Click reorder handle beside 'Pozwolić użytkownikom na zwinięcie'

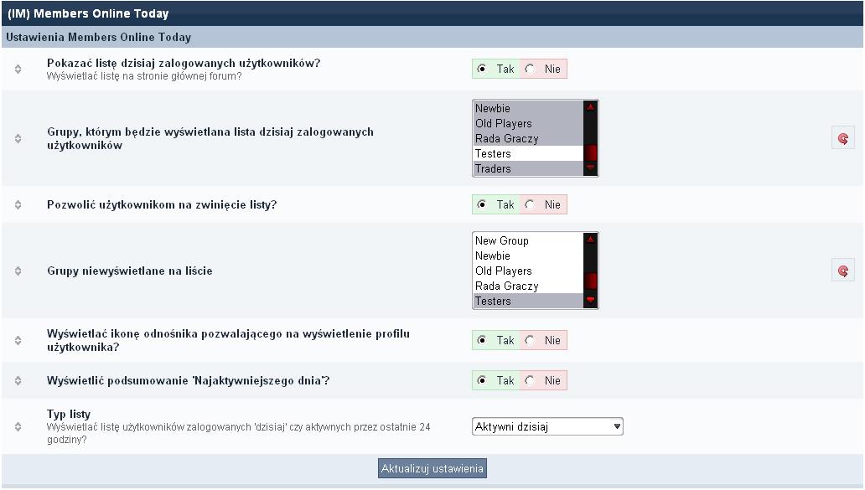pyautogui.click(x=18, y=205)
